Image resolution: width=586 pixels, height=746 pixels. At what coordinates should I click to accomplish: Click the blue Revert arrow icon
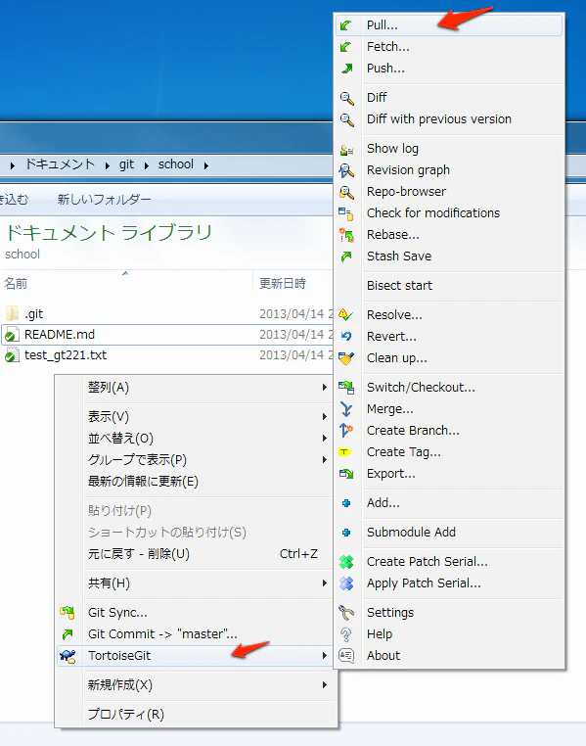coord(346,337)
